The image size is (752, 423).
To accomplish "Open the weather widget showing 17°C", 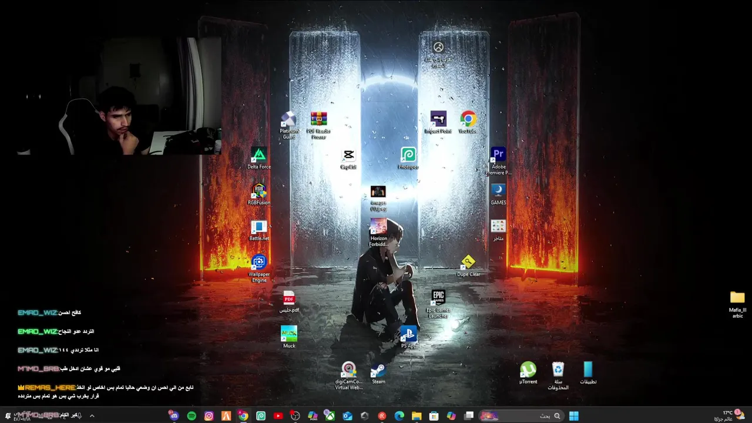I will coord(730,415).
